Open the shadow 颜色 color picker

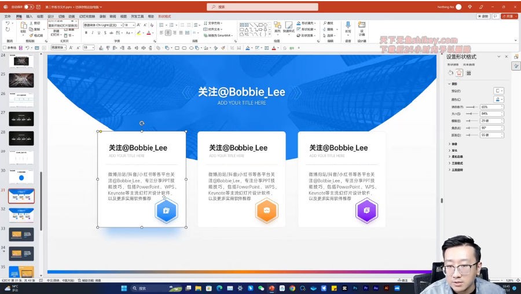coord(499,99)
